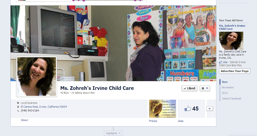Viewport: 257px width, 136px height.
Task: Click the phone icon next to (949) 943-0184
Action: [18, 110]
